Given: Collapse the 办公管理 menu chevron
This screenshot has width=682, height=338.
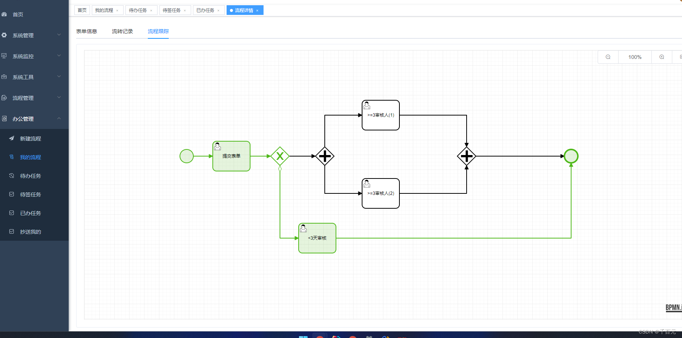Looking at the screenshot, I should click(x=59, y=118).
